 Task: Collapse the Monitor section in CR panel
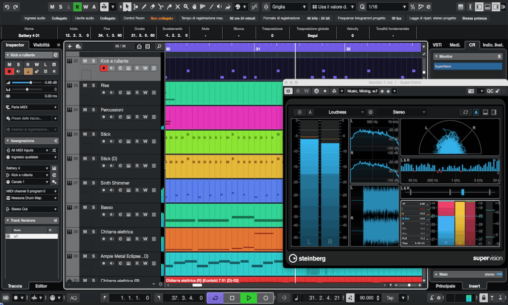click(x=437, y=57)
